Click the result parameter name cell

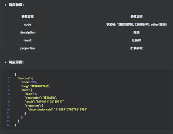pyautogui.click(x=28, y=40)
